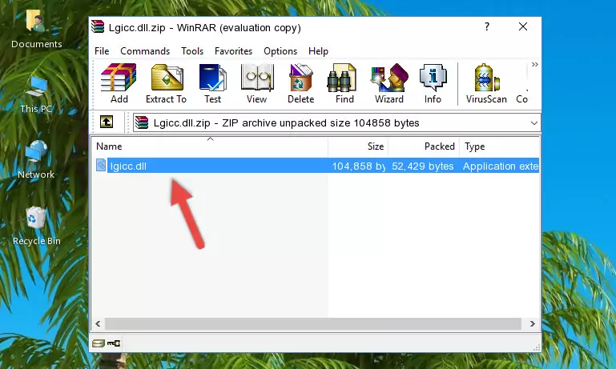
Task: Open the archive path dropdown
Action: pos(533,123)
